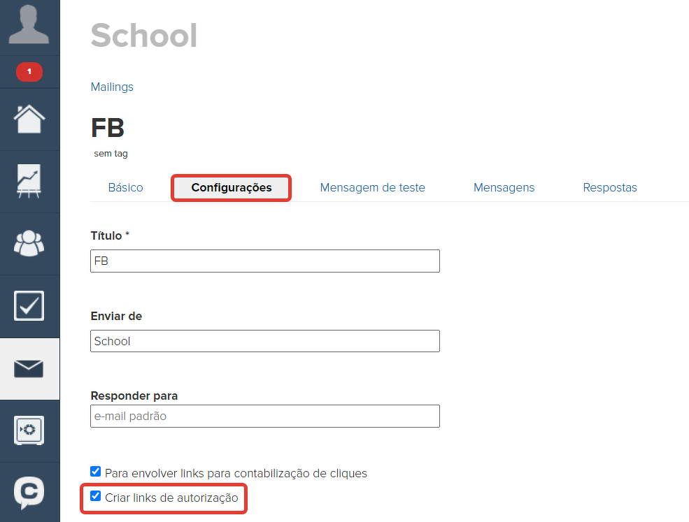Uncheck the click-tracking links checkbox
The image size is (689, 522).
(x=96, y=472)
